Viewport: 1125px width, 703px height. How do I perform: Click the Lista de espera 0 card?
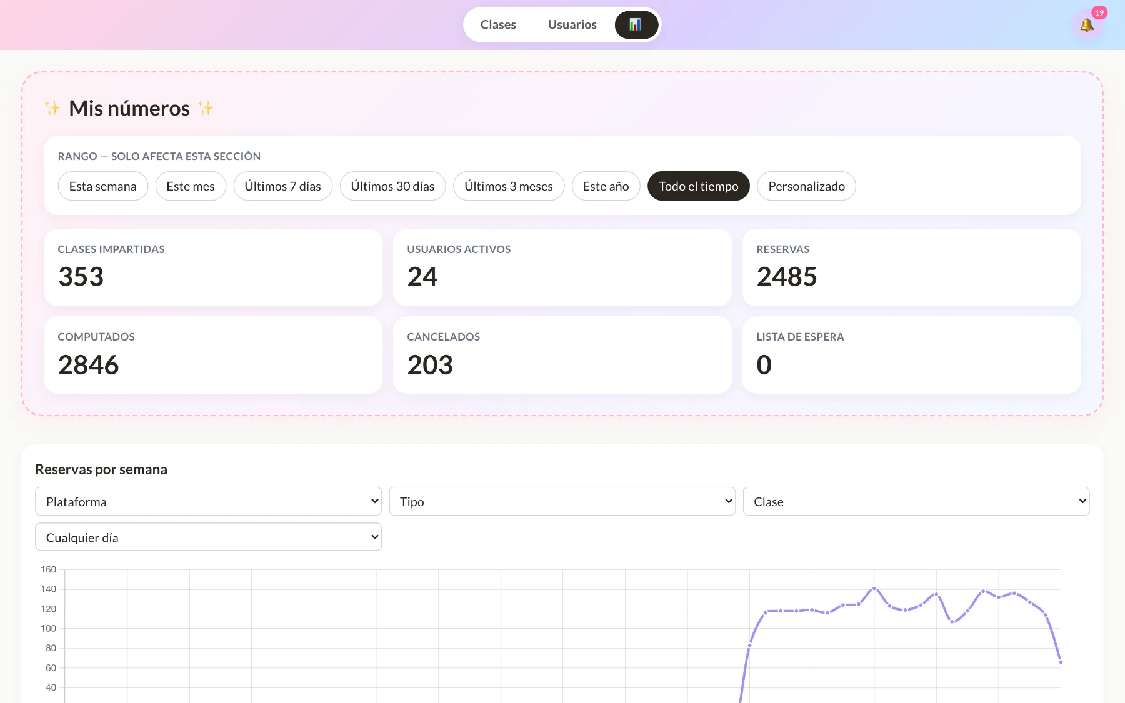pyautogui.click(x=912, y=355)
